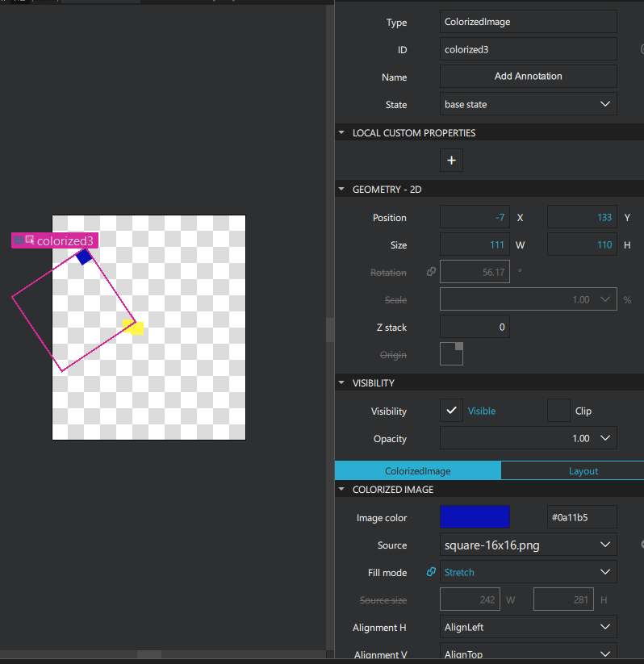The width and height of the screenshot is (644, 664).
Task: Click the yellow square in the canvas
Action: tap(133, 327)
